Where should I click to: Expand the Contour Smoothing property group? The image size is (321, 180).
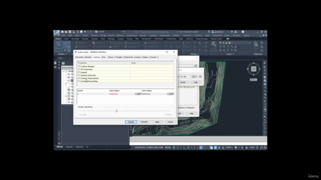point(79,81)
